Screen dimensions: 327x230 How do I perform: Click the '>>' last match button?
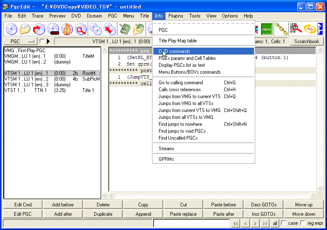pos(265,223)
